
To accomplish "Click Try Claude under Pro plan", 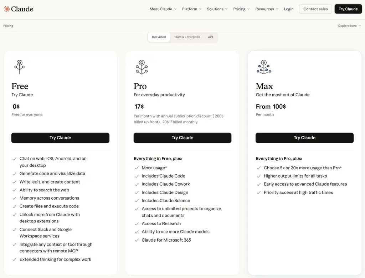I will (182, 138).
